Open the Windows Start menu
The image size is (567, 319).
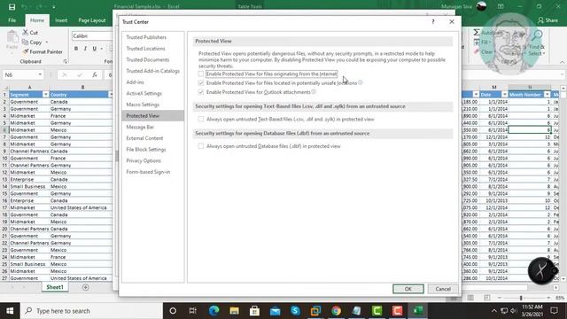coord(10,311)
